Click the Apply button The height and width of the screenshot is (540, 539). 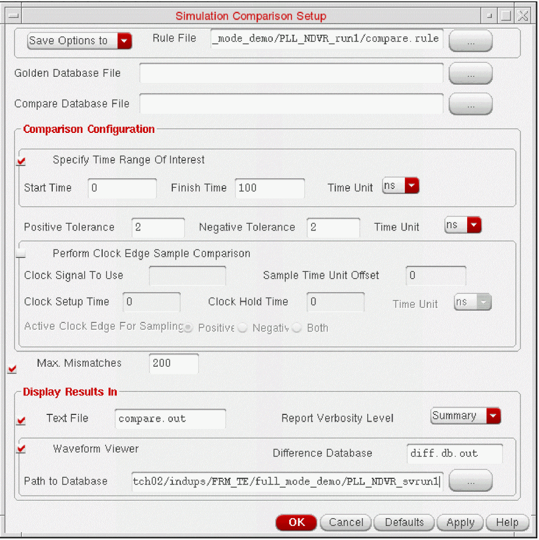[x=460, y=523]
